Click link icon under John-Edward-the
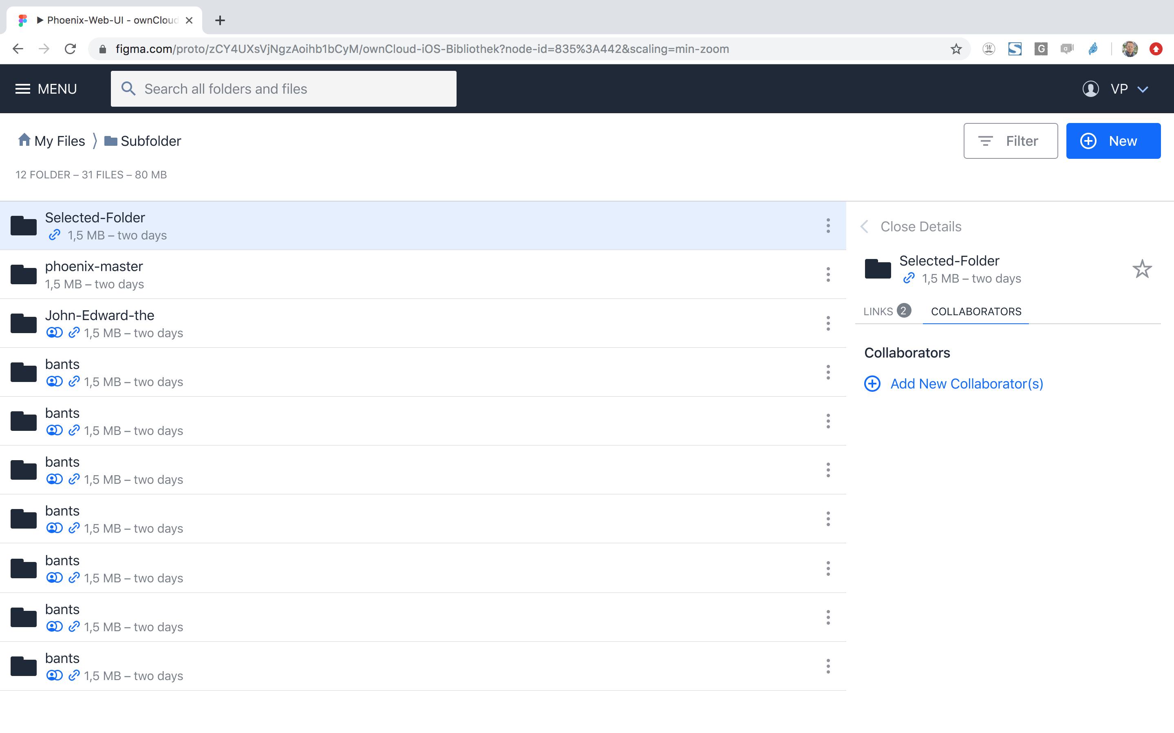The width and height of the screenshot is (1174, 733). (x=74, y=333)
